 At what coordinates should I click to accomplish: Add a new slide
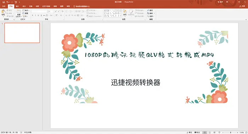point(19,13)
